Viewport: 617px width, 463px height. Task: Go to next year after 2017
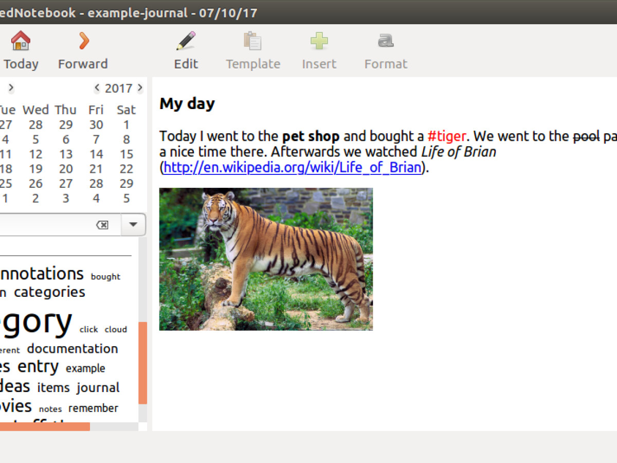point(140,88)
